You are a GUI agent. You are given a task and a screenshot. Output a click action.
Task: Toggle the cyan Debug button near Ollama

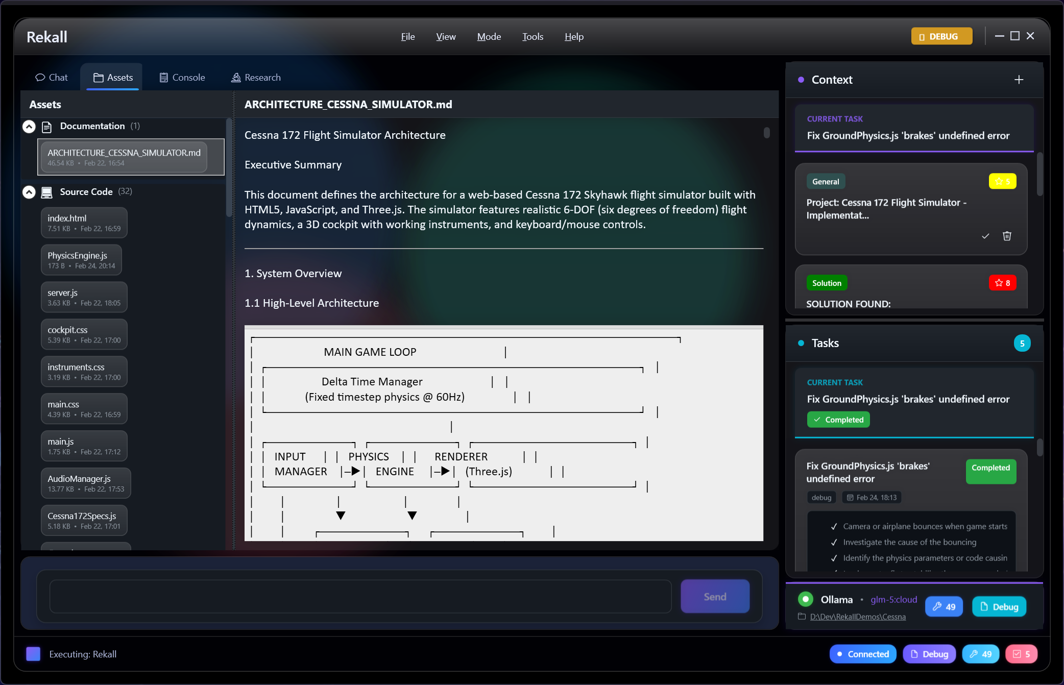(999, 606)
